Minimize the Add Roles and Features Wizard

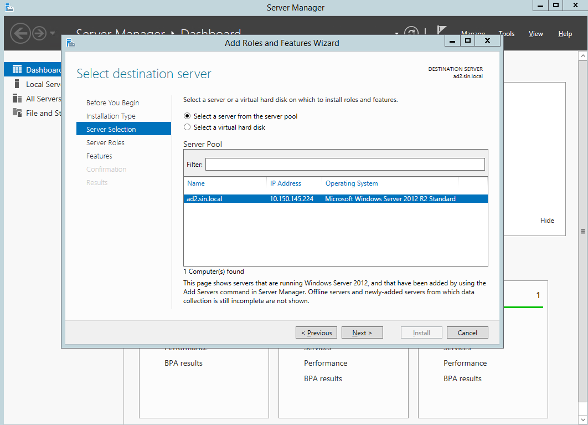(x=452, y=41)
